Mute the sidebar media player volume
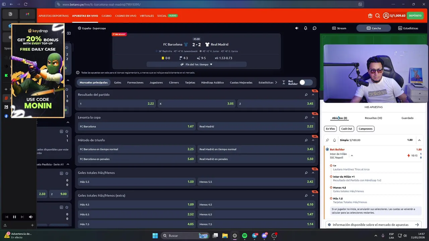429x241 pixels. [30, 217]
